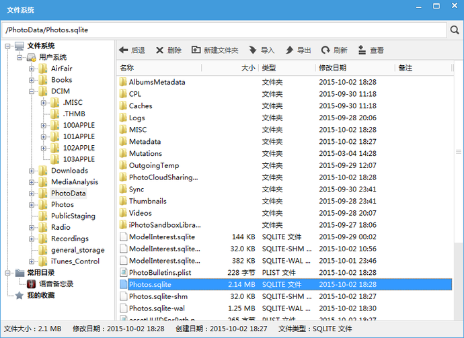Collapse the 常用目录 node

pyautogui.click(x=7, y=273)
